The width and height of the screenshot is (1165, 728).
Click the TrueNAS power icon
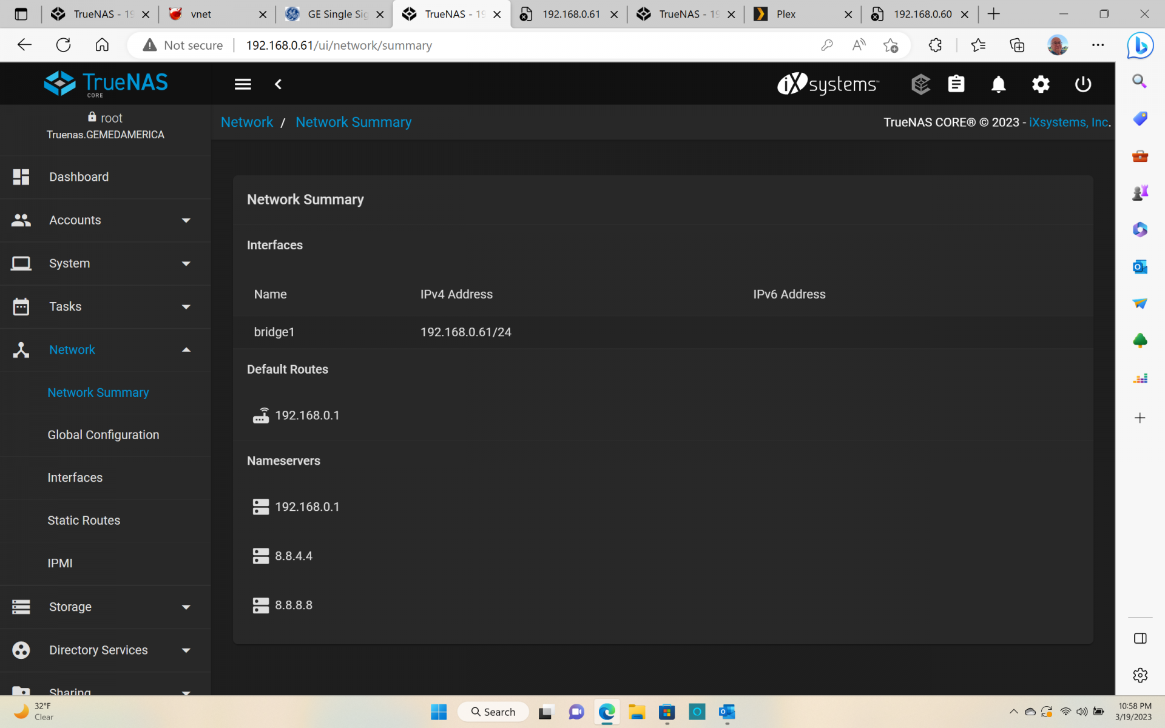(1083, 84)
